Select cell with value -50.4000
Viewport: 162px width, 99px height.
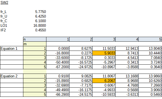[58, 62]
